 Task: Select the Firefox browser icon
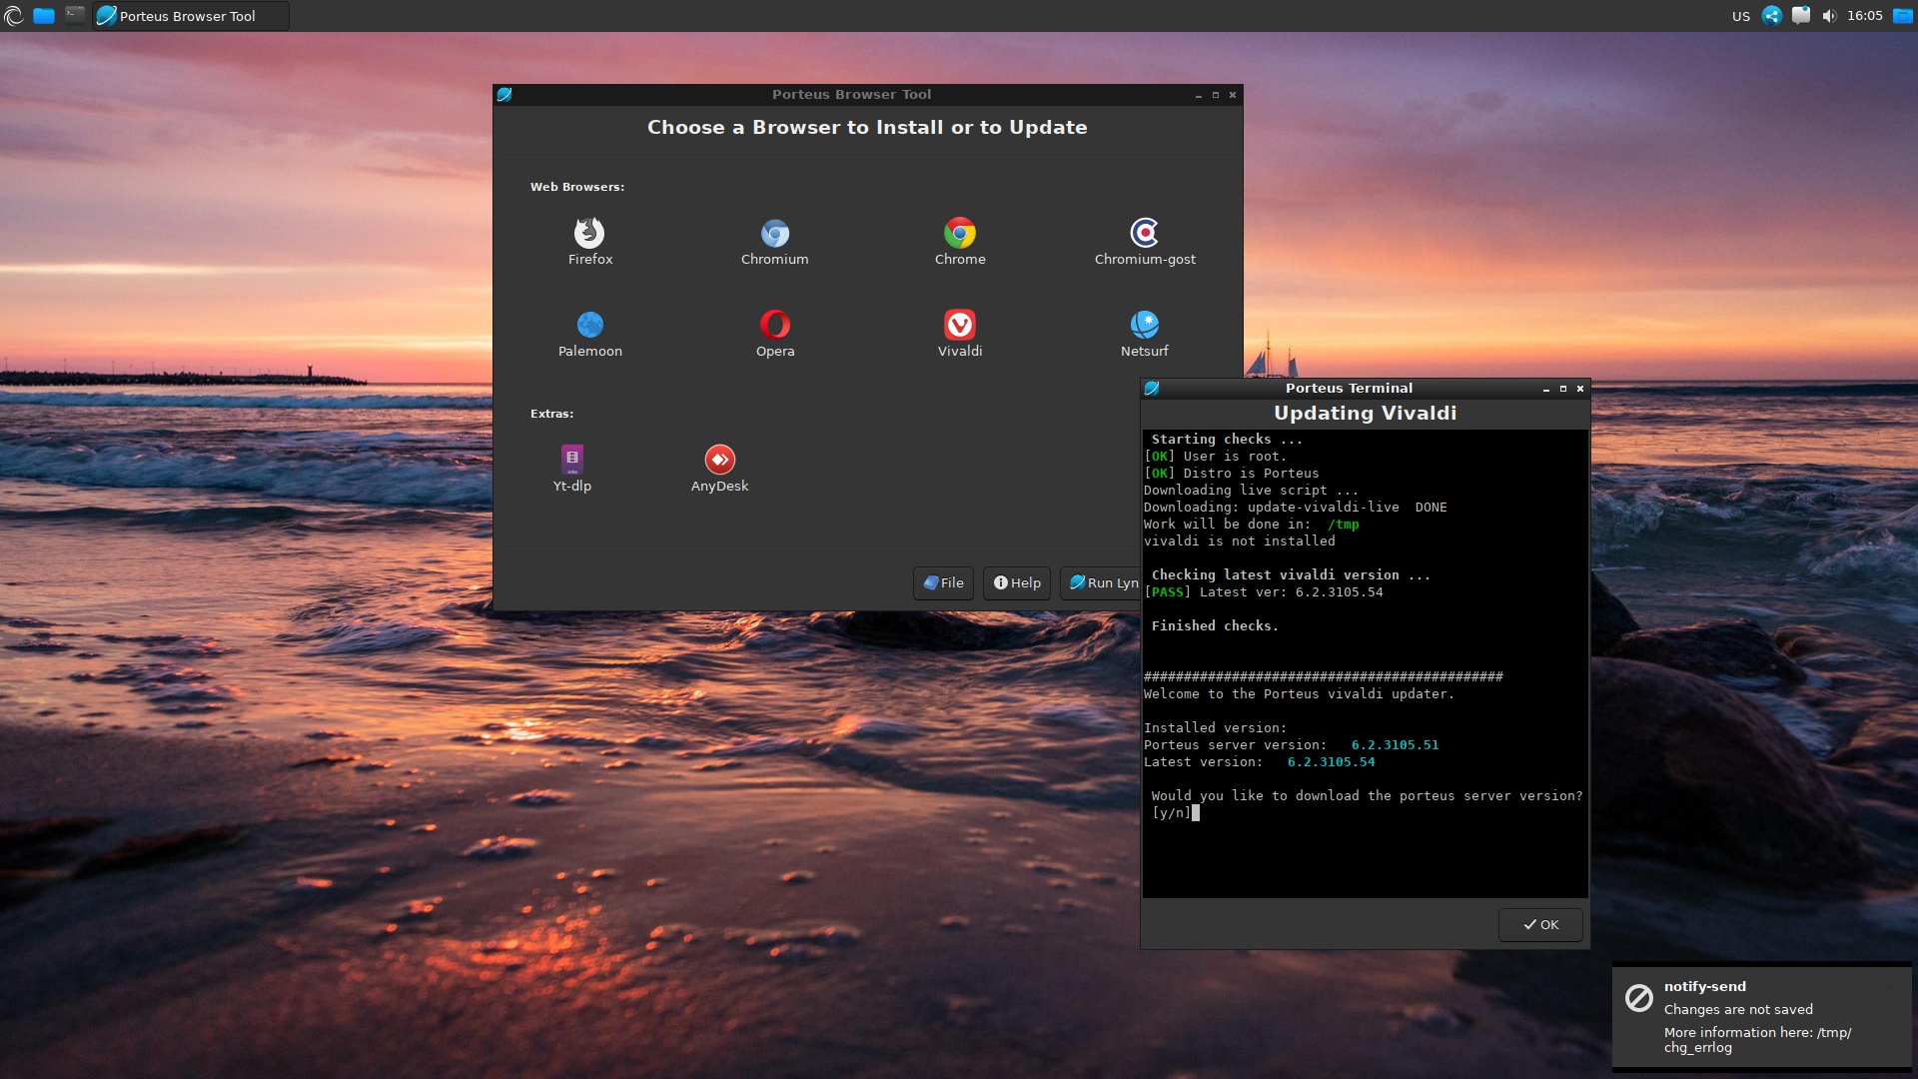589,233
